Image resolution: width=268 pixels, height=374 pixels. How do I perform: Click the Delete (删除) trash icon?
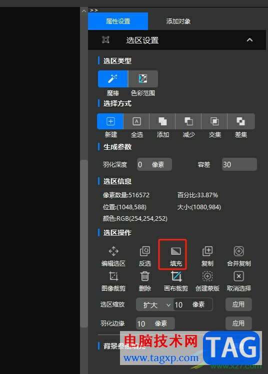tap(144, 276)
